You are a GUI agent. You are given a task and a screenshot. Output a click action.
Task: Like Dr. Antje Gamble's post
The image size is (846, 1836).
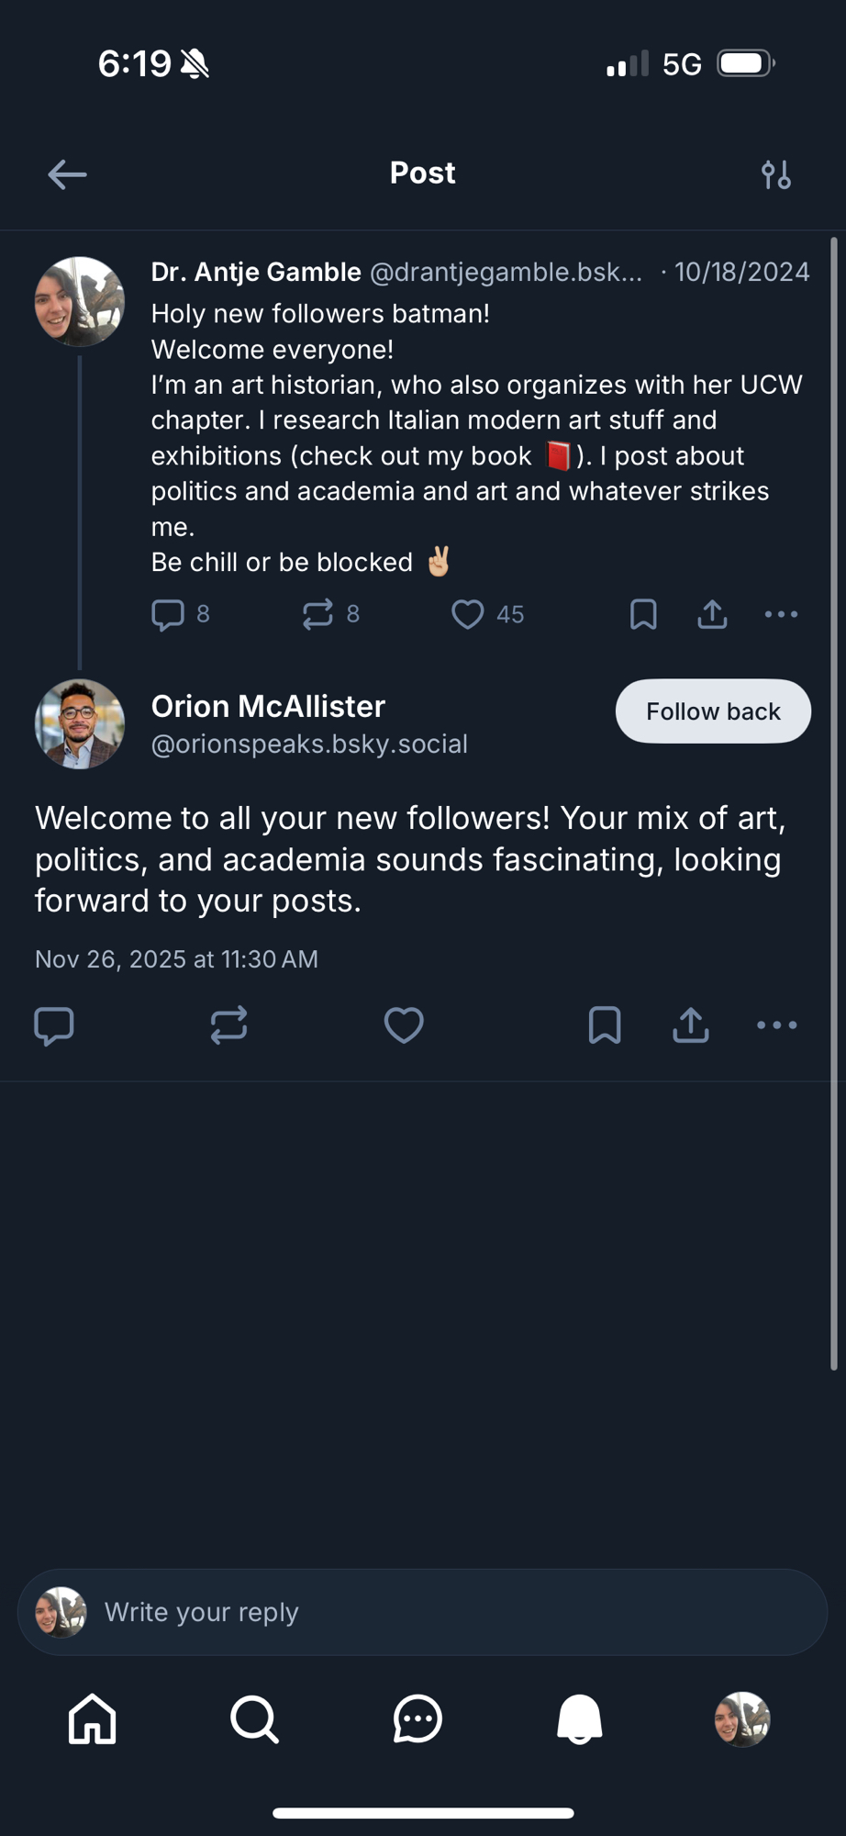point(468,614)
